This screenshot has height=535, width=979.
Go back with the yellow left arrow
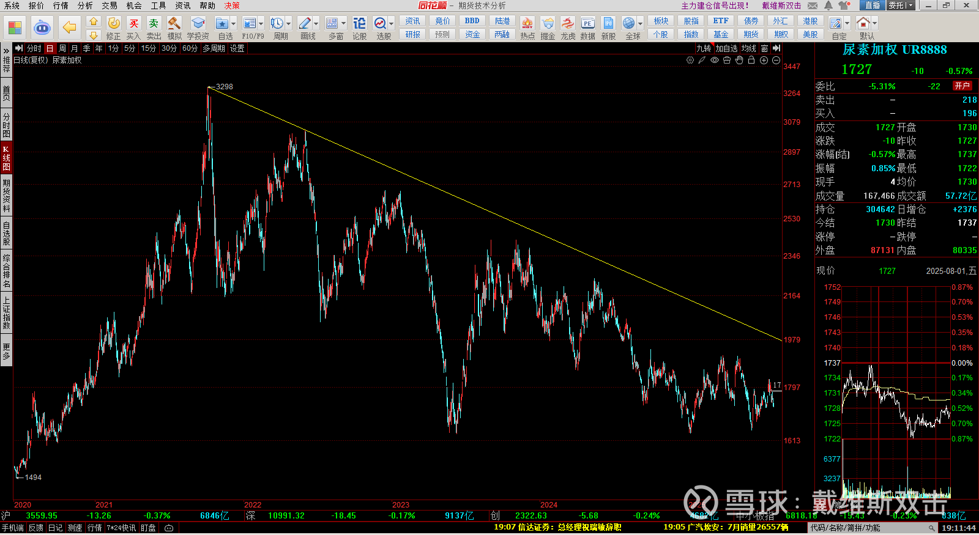point(70,28)
